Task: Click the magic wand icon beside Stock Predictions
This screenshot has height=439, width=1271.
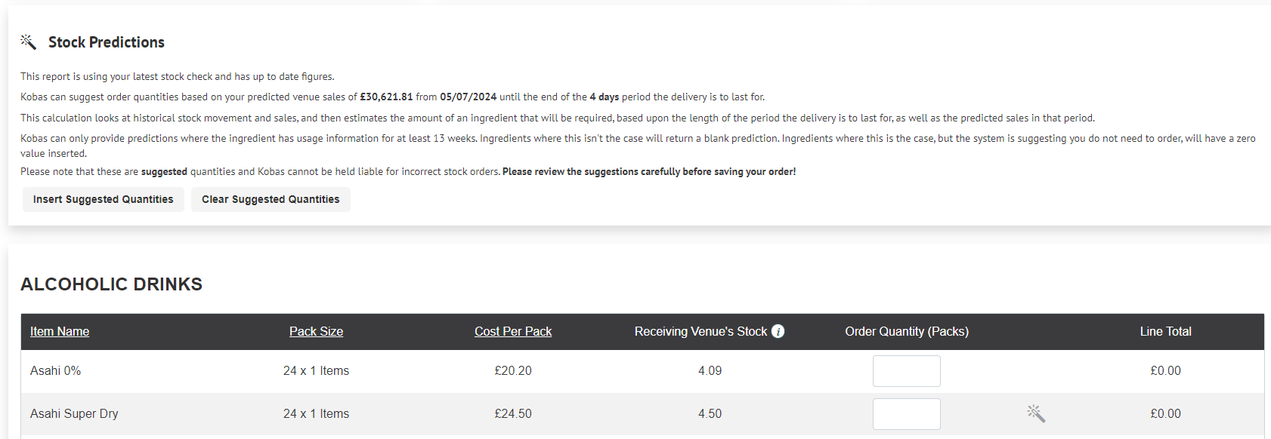Action: point(28,42)
